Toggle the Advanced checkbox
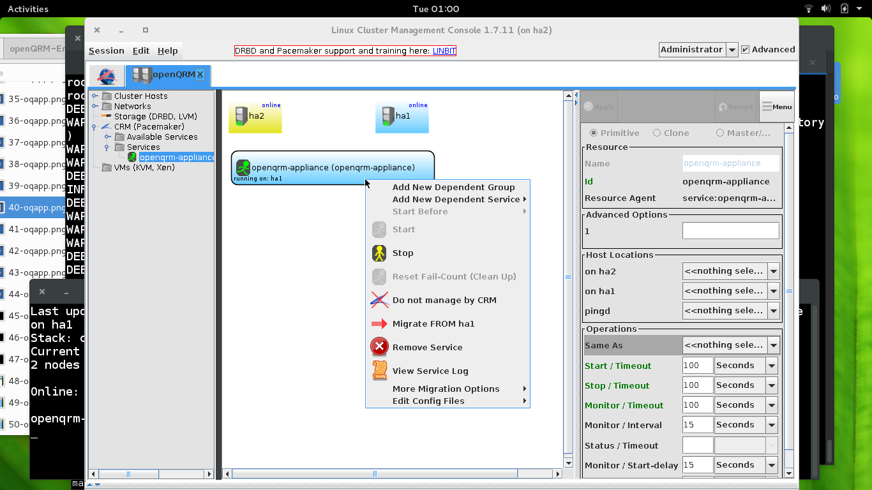Viewport: 872px width, 490px height. click(x=745, y=50)
